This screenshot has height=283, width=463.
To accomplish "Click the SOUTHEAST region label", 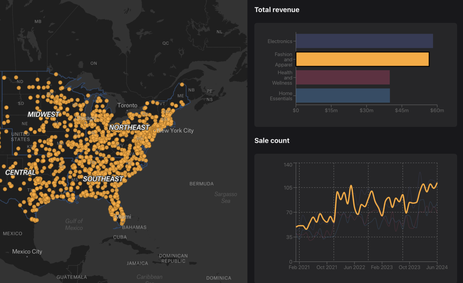I will 103,179.
